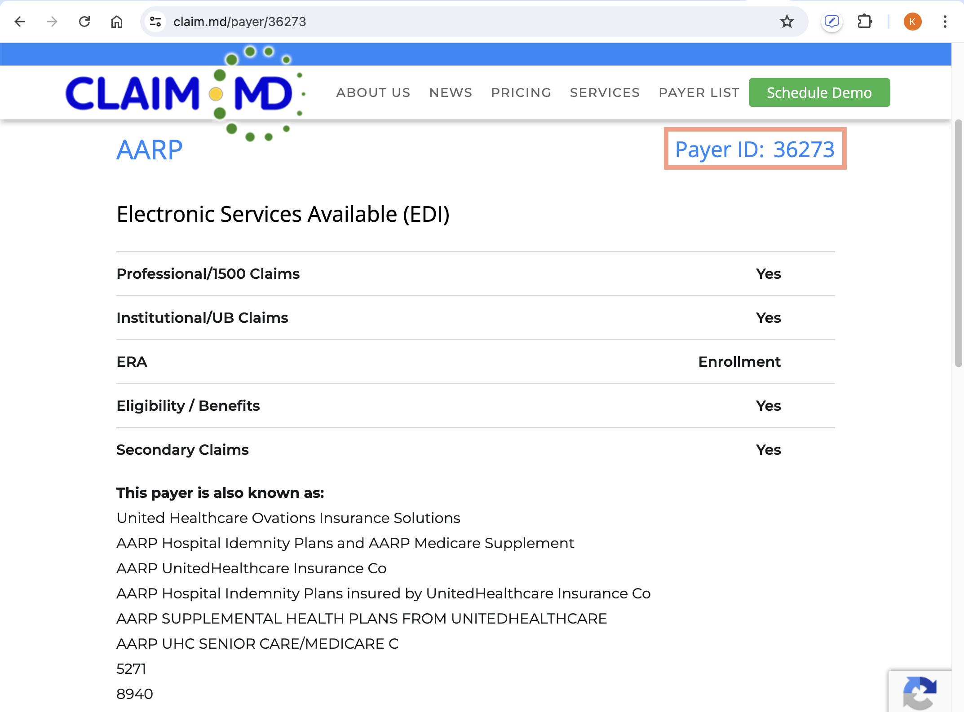Viewport: 964px width, 712px height.
Task: Open the browser home page
Action: point(117,21)
